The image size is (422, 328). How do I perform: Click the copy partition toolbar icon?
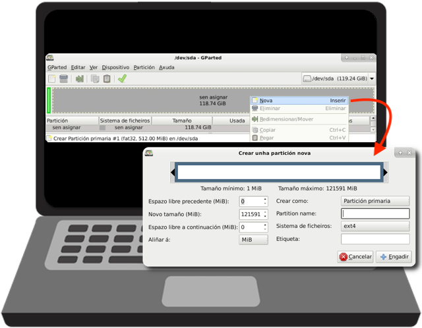pyautogui.click(x=95, y=79)
